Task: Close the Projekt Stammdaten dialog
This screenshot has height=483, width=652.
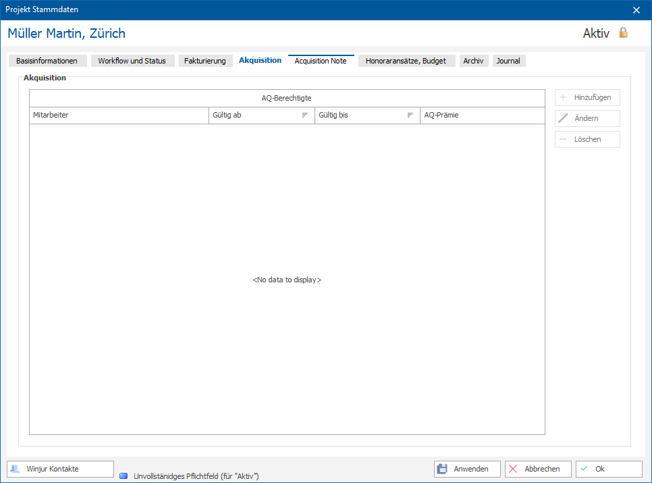Action: click(636, 10)
